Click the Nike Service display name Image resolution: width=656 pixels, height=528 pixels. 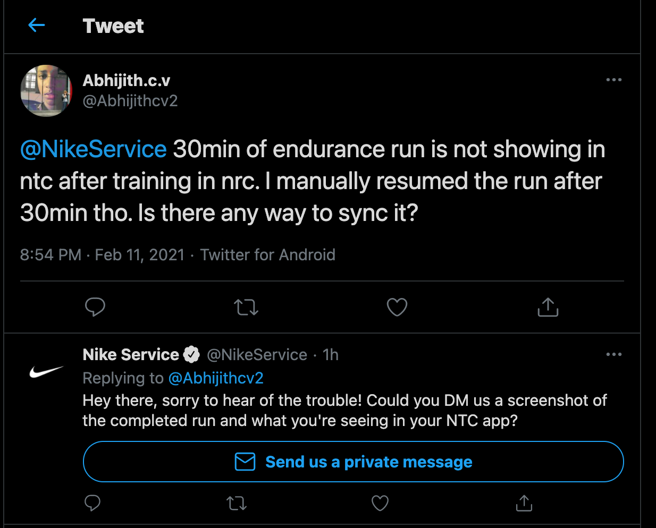tap(131, 354)
